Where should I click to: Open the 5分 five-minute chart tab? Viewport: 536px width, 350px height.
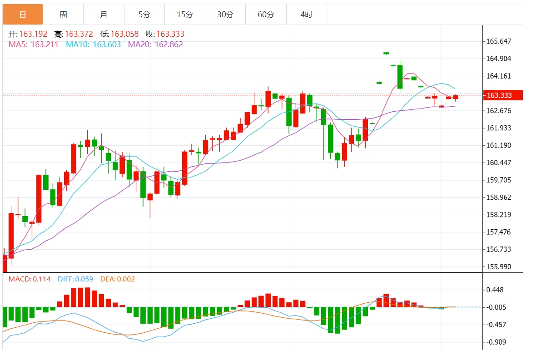pyautogui.click(x=144, y=15)
